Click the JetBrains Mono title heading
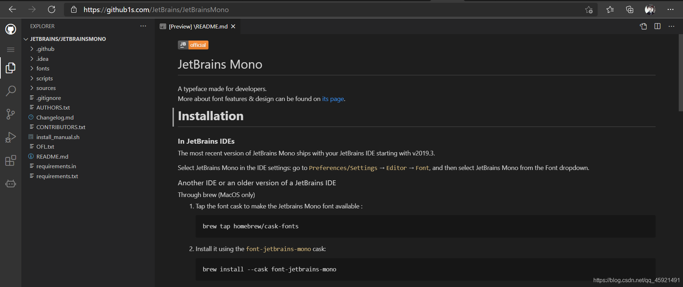683x287 pixels. pyautogui.click(x=220, y=64)
